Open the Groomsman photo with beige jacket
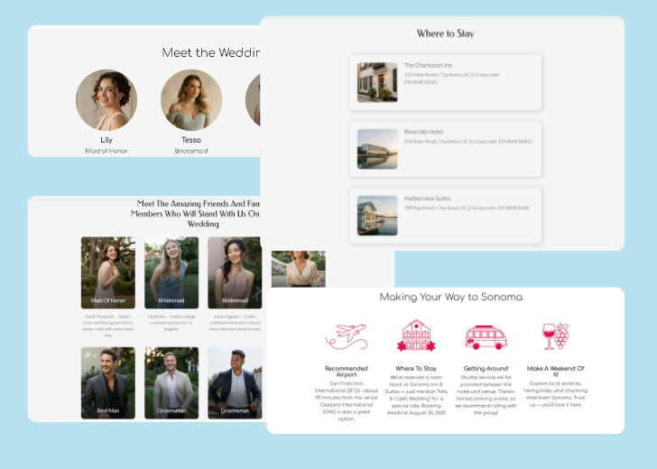Image resolution: width=657 pixels, height=469 pixels. pyautogui.click(x=171, y=382)
